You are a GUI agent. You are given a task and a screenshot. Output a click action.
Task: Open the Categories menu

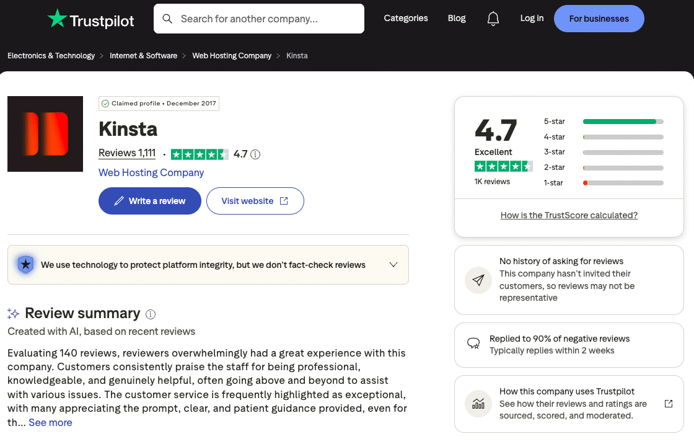point(405,18)
